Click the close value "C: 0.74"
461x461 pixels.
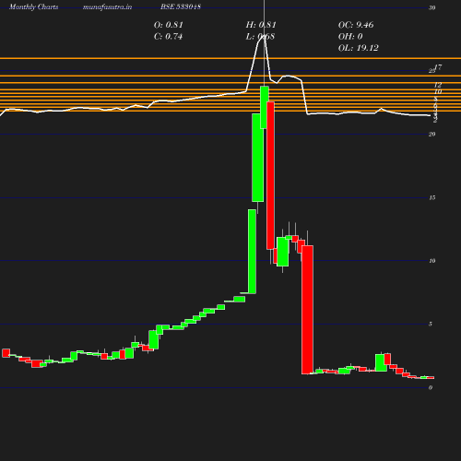tap(168, 37)
